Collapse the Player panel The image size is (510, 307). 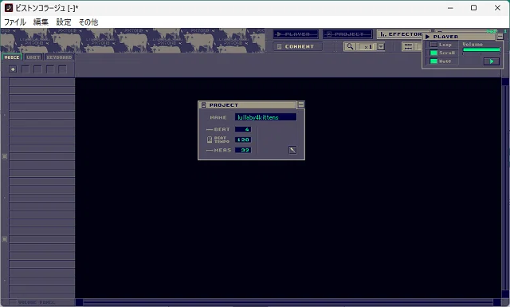click(500, 37)
